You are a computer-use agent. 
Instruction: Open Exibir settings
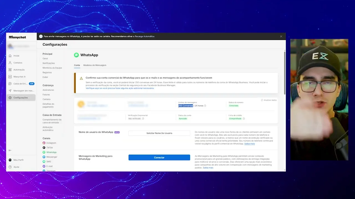coord(45,77)
